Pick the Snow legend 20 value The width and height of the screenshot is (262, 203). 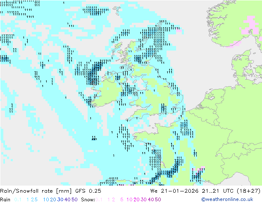pos(136,200)
